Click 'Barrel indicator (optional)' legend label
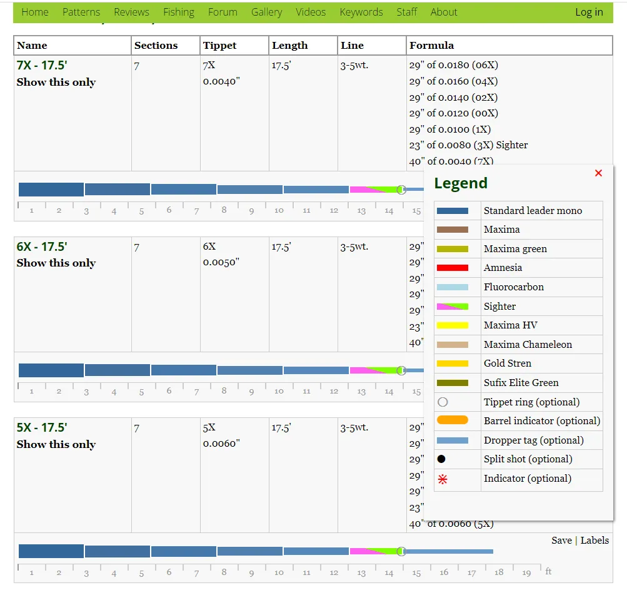 point(542,420)
